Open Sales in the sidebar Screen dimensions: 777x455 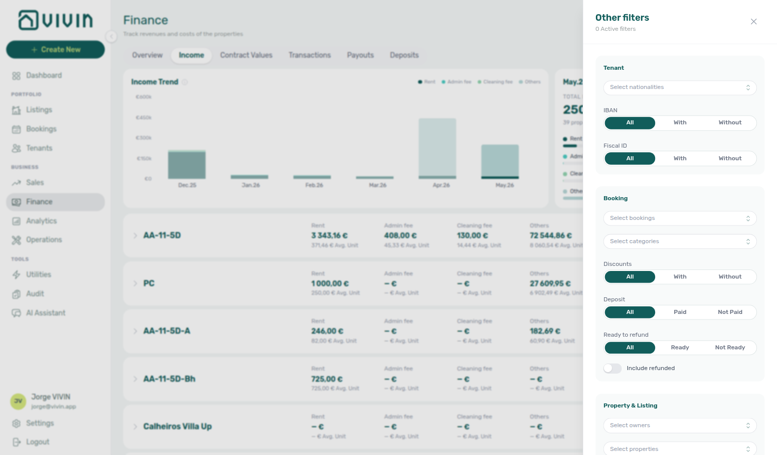pyautogui.click(x=56, y=183)
